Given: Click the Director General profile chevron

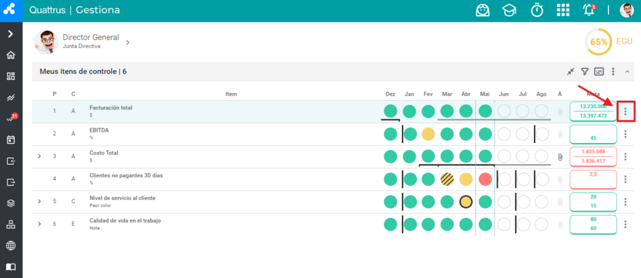Looking at the screenshot, I should pos(128,42).
